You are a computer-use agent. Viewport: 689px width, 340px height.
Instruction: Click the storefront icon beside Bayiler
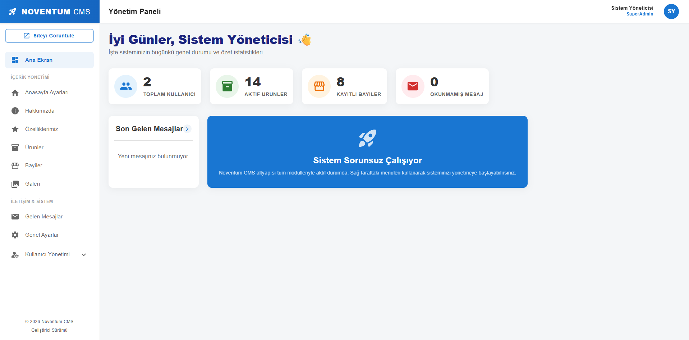(x=15, y=166)
